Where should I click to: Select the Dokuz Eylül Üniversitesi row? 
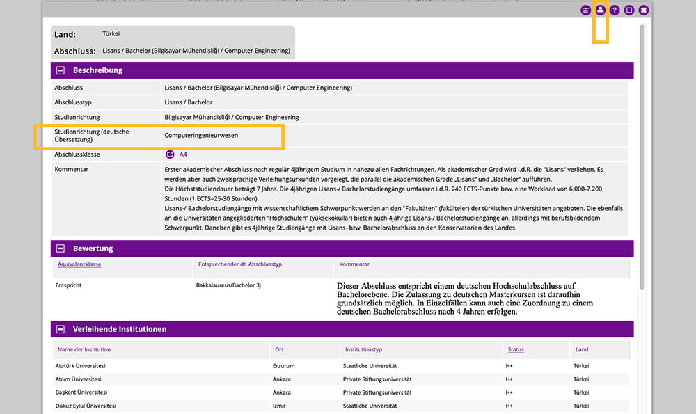(85, 406)
